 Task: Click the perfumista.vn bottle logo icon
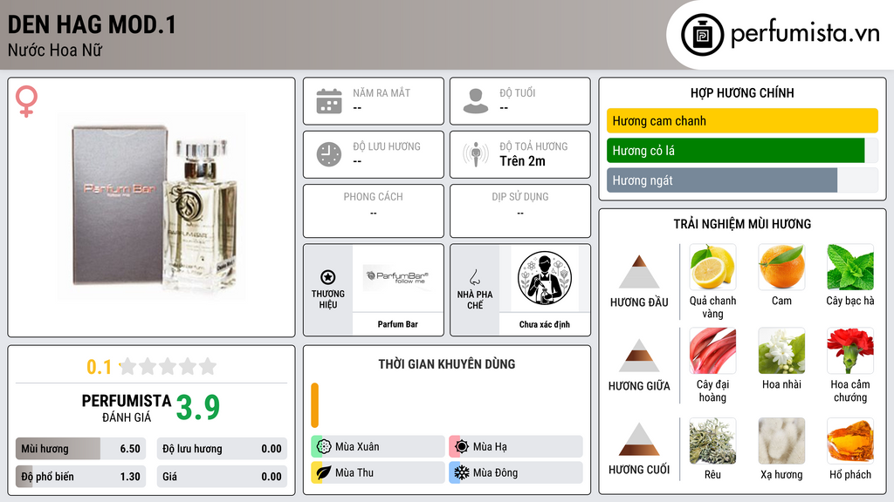click(702, 35)
